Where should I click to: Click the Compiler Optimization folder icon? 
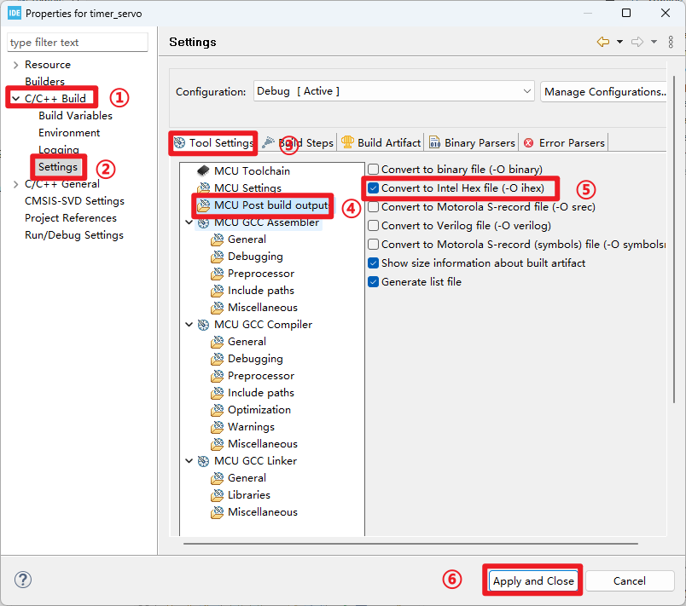click(217, 410)
